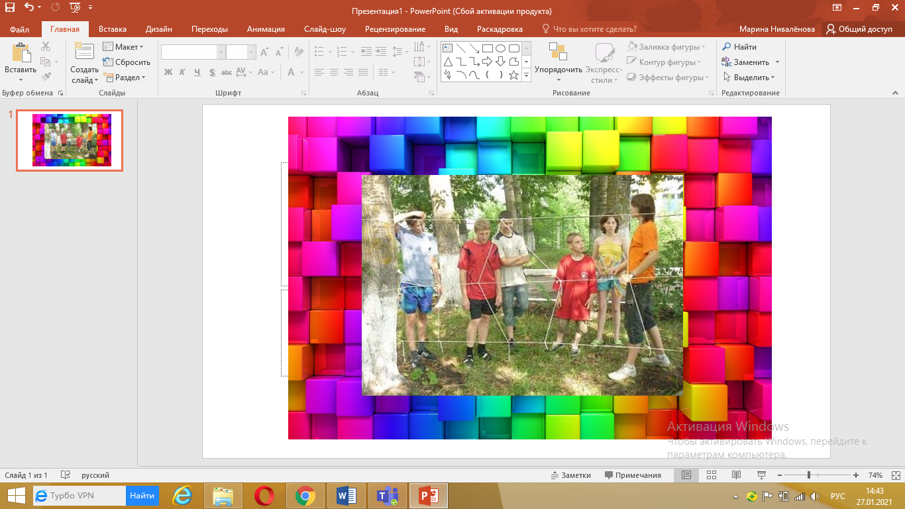Switch to the Слайд-шоу tab
The image size is (905, 509).
point(325,29)
